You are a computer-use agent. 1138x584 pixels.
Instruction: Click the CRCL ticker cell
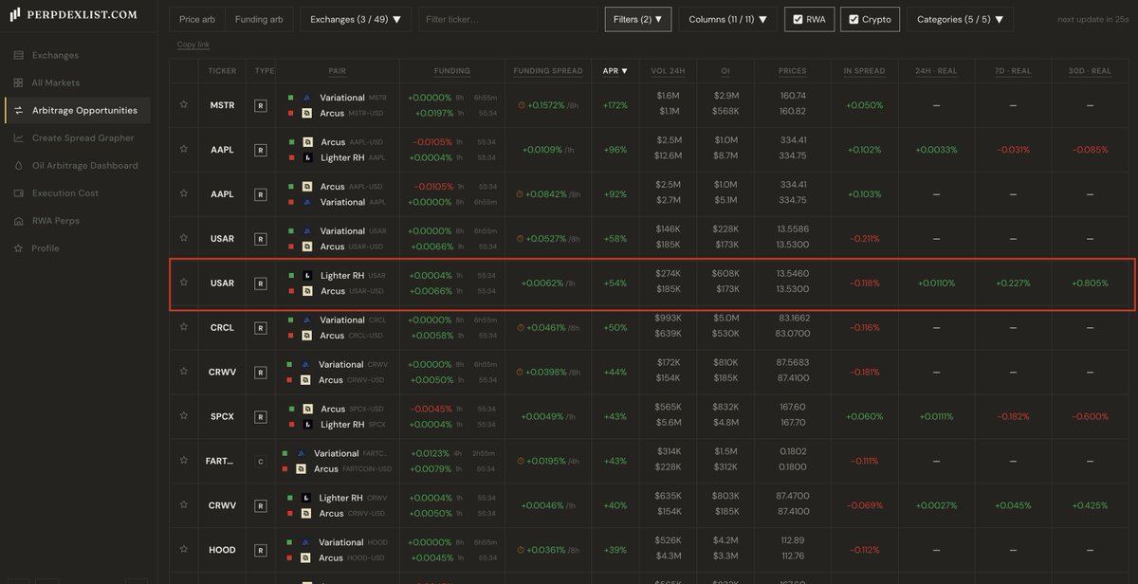(222, 328)
